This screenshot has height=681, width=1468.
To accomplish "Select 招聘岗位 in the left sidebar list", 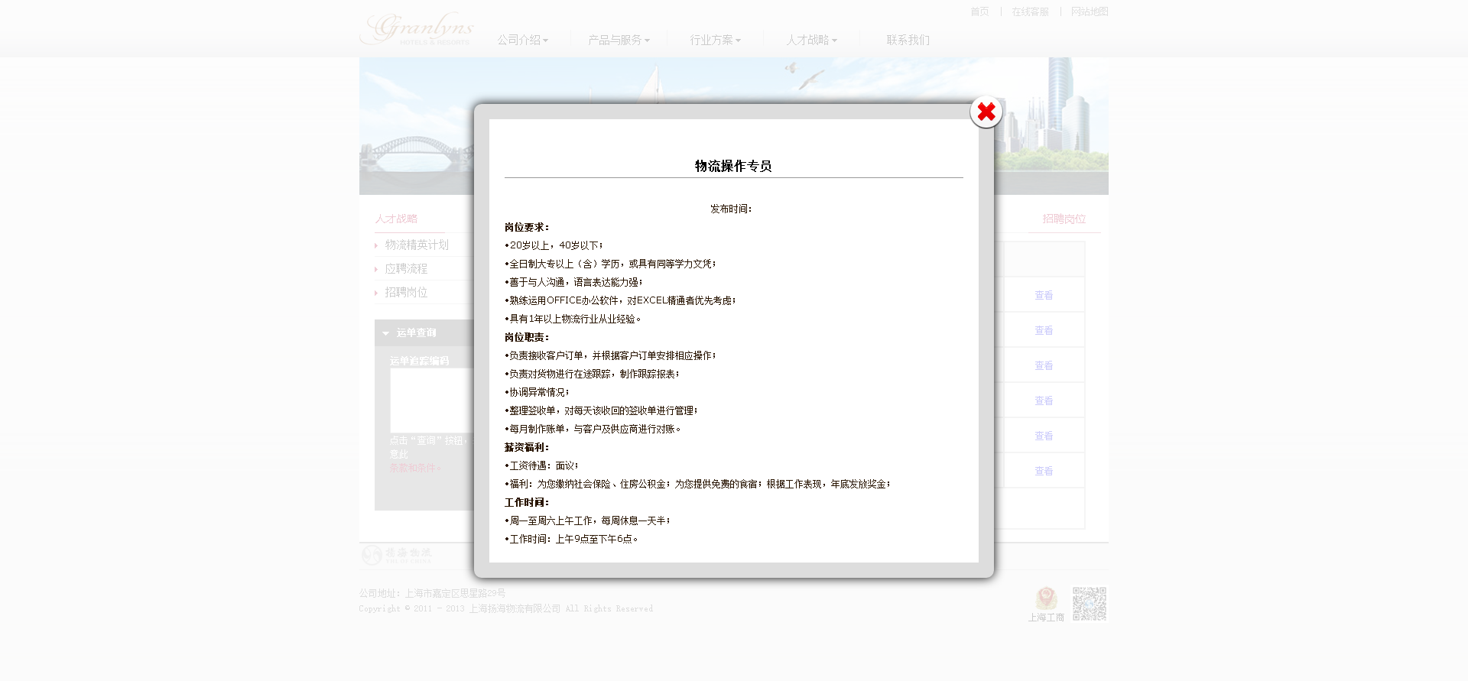I will click(x=406, y=293).
